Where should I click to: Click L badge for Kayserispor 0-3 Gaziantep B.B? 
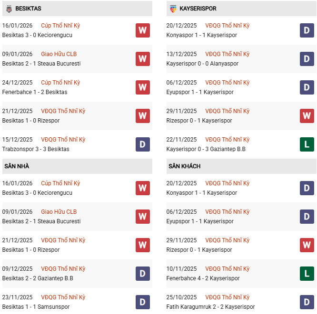tap(307, 144)
